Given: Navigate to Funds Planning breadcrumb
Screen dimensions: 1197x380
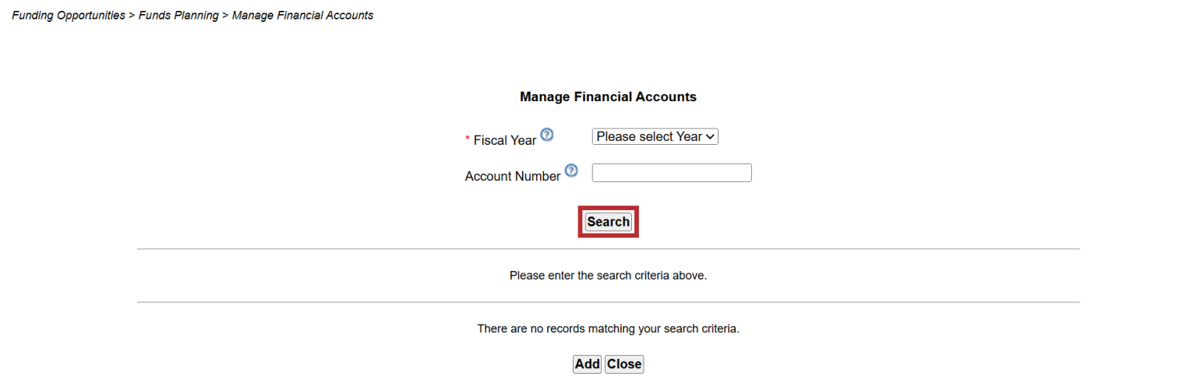Looking at the screenshot, I should (x=178, y=16).
